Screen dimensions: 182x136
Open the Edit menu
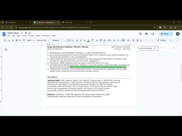click(13, 36)
